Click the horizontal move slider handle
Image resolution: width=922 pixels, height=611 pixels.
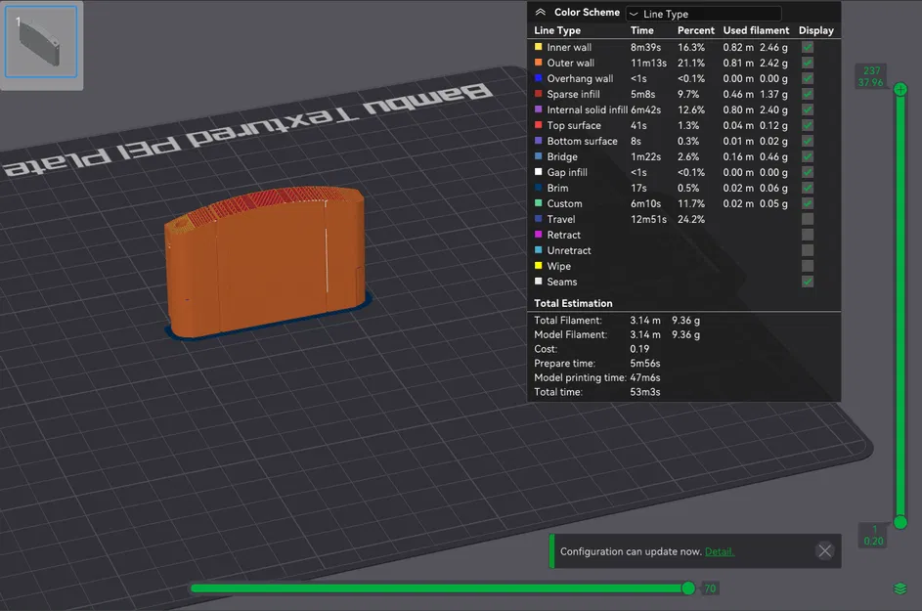pyautogui.click(x=688, y=589)
